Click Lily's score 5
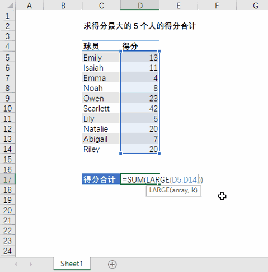This screenshot has height=272, width=268. click(x=140, y=118)
